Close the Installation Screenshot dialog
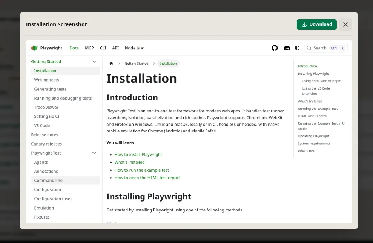 click(x=345, y=24)
